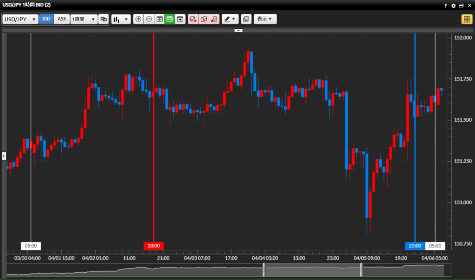Click the green fit-width chart icon
The width and height of the screenshot is (475, 280).
[x=170, y=20]
